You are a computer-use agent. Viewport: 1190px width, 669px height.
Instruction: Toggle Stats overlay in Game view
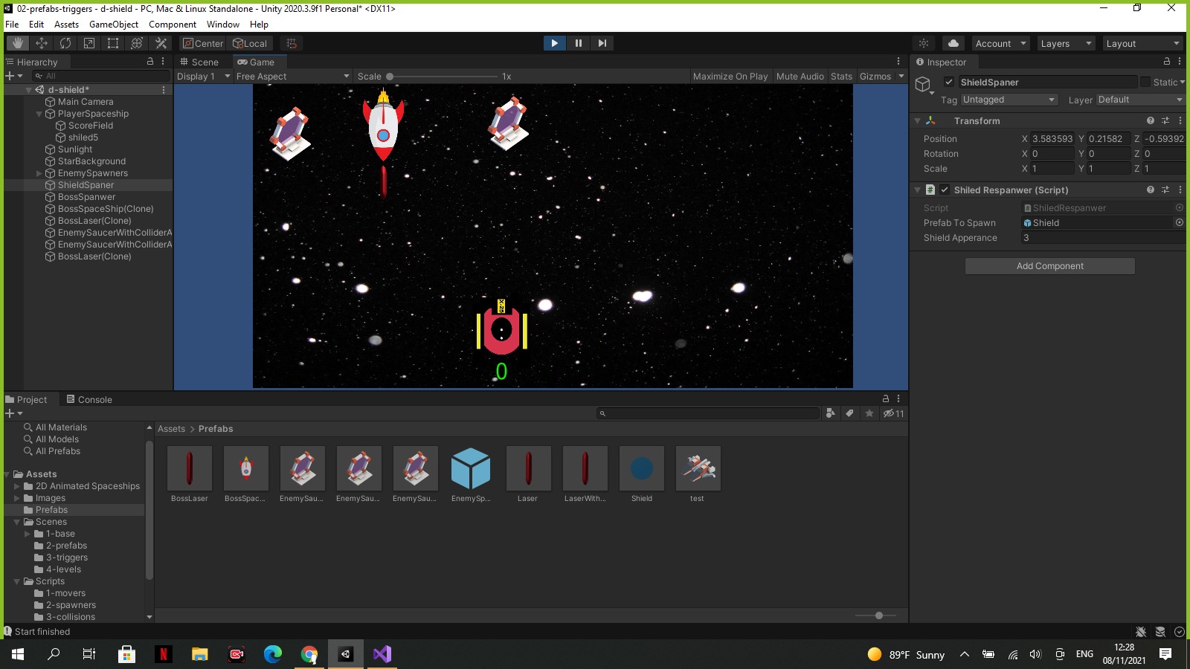tap(841, 76)
